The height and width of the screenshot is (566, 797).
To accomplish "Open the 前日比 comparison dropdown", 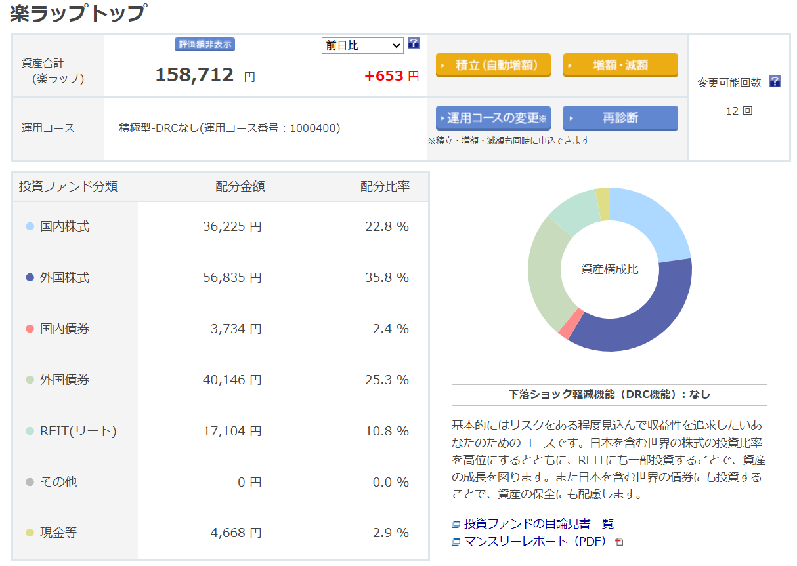I will click(x=362, y=45).
